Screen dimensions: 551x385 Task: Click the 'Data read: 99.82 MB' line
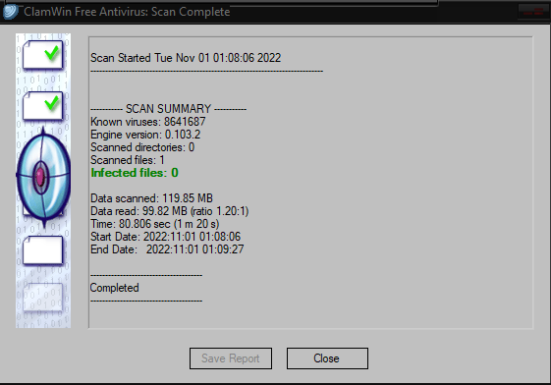tap(169, 211)
